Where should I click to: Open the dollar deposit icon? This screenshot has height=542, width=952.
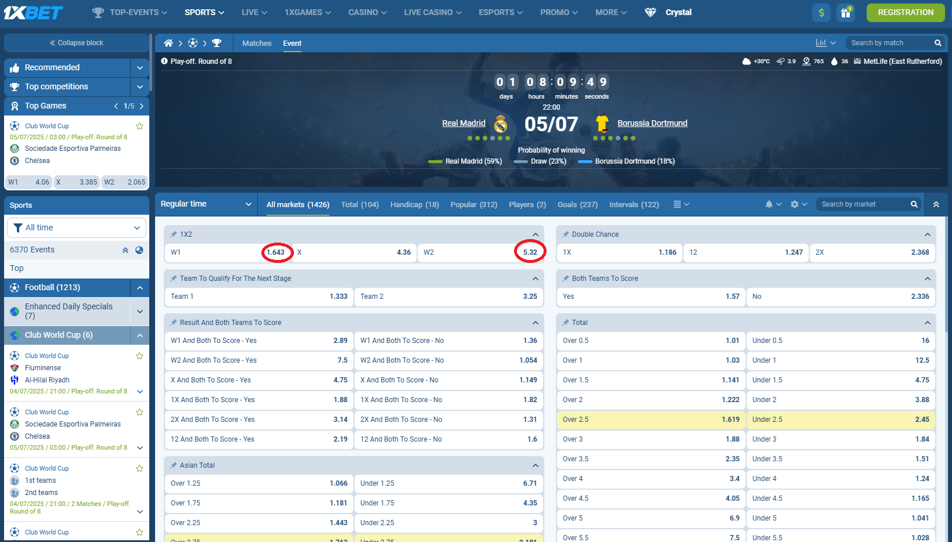(x=821, y=13)
